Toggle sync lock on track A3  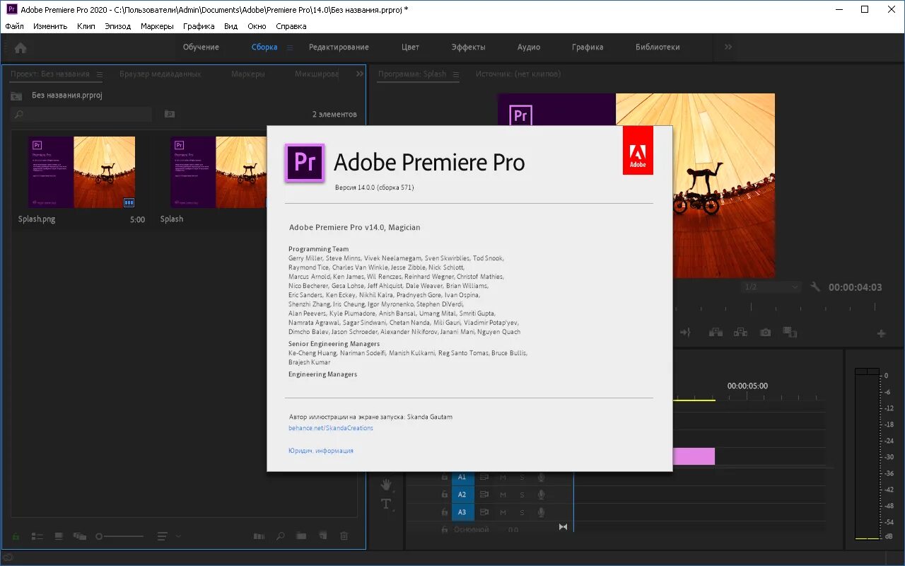coord(484,512)
